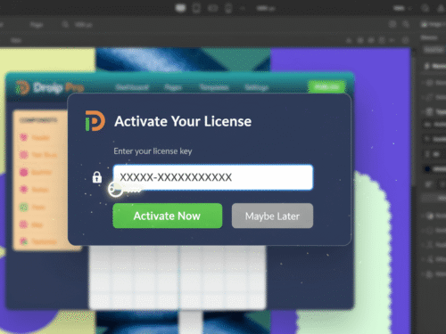446x334 pixels.
Task: Select the desktop device icon in top toolbar
Action: pyautogui.click(x=180, y=8)
